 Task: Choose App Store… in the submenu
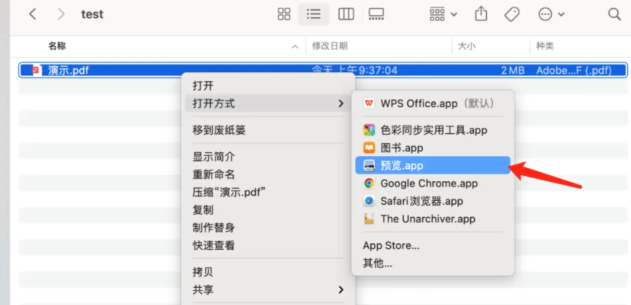click(433, 246)
